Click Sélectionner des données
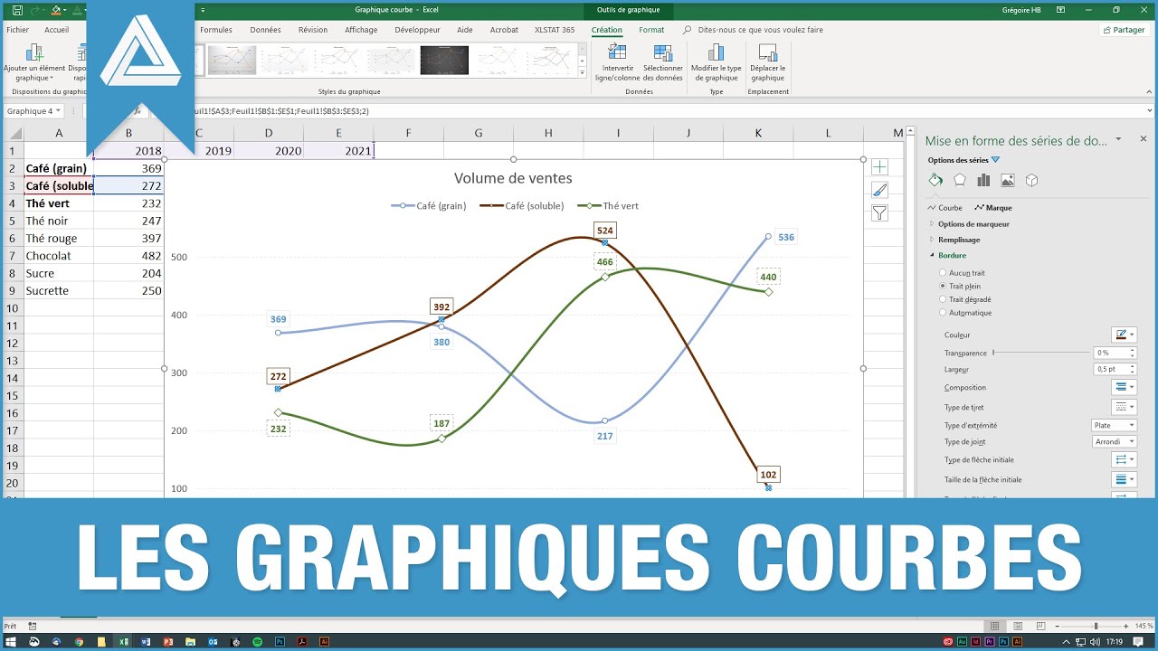The width and height of the screenshot is (1158, 651). click(663, 62)
